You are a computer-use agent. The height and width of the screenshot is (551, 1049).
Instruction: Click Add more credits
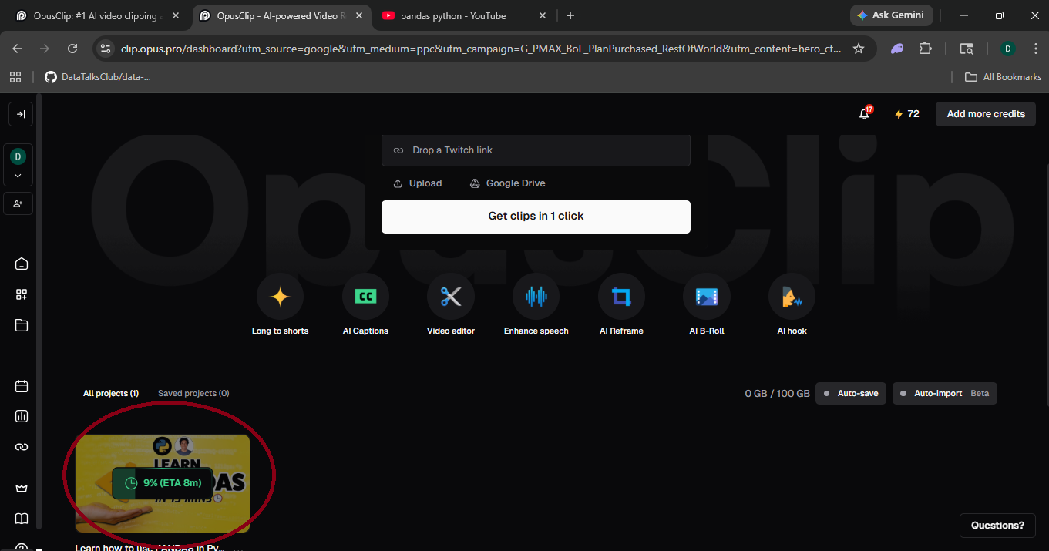pos(986,114)
